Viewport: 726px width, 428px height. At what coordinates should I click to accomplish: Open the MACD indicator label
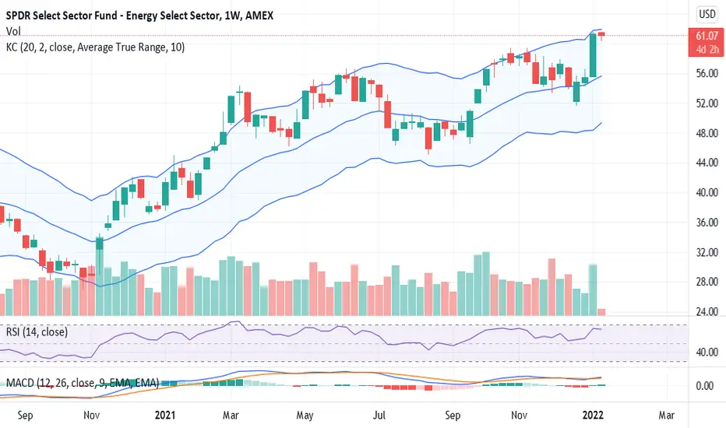[x=83, y=383]
